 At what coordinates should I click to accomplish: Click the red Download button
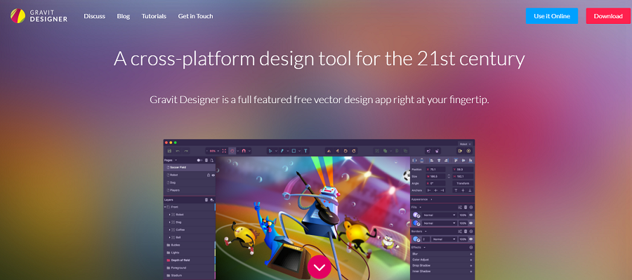pos(608,16)
